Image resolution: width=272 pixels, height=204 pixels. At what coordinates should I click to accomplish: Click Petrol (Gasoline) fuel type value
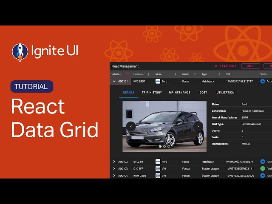point(251,124)
